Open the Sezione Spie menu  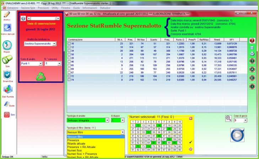pos(28,8)
